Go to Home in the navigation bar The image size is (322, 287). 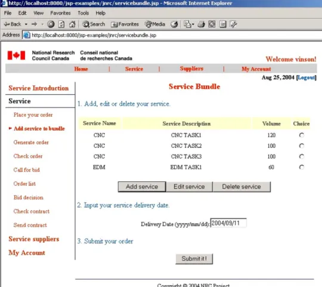click(x=81, y=69)
